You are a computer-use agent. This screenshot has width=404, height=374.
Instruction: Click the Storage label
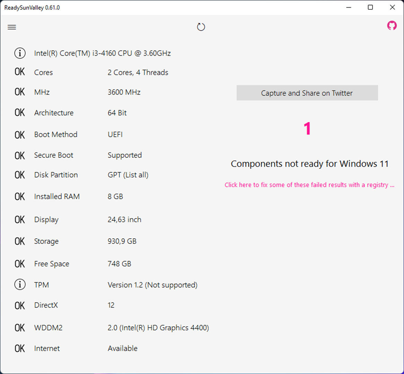[46, 241]
